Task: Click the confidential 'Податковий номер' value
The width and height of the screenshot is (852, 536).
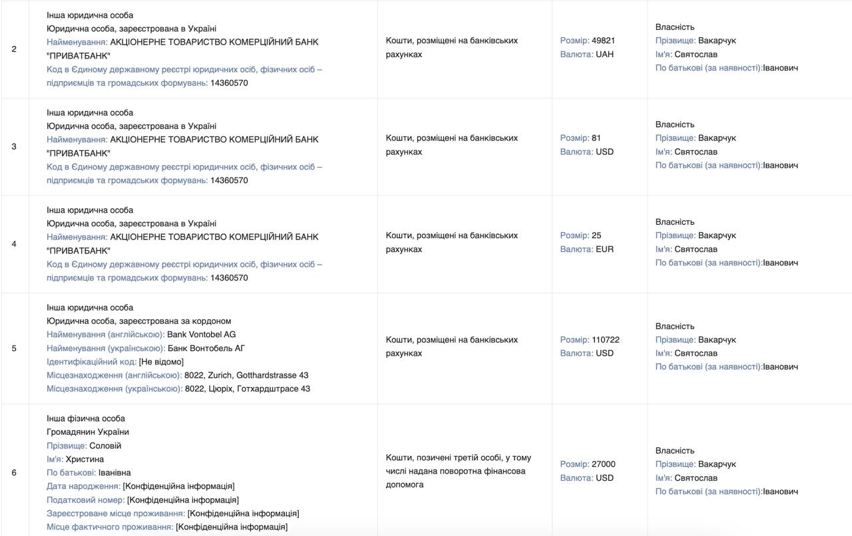Action: (x=182, y=500)
